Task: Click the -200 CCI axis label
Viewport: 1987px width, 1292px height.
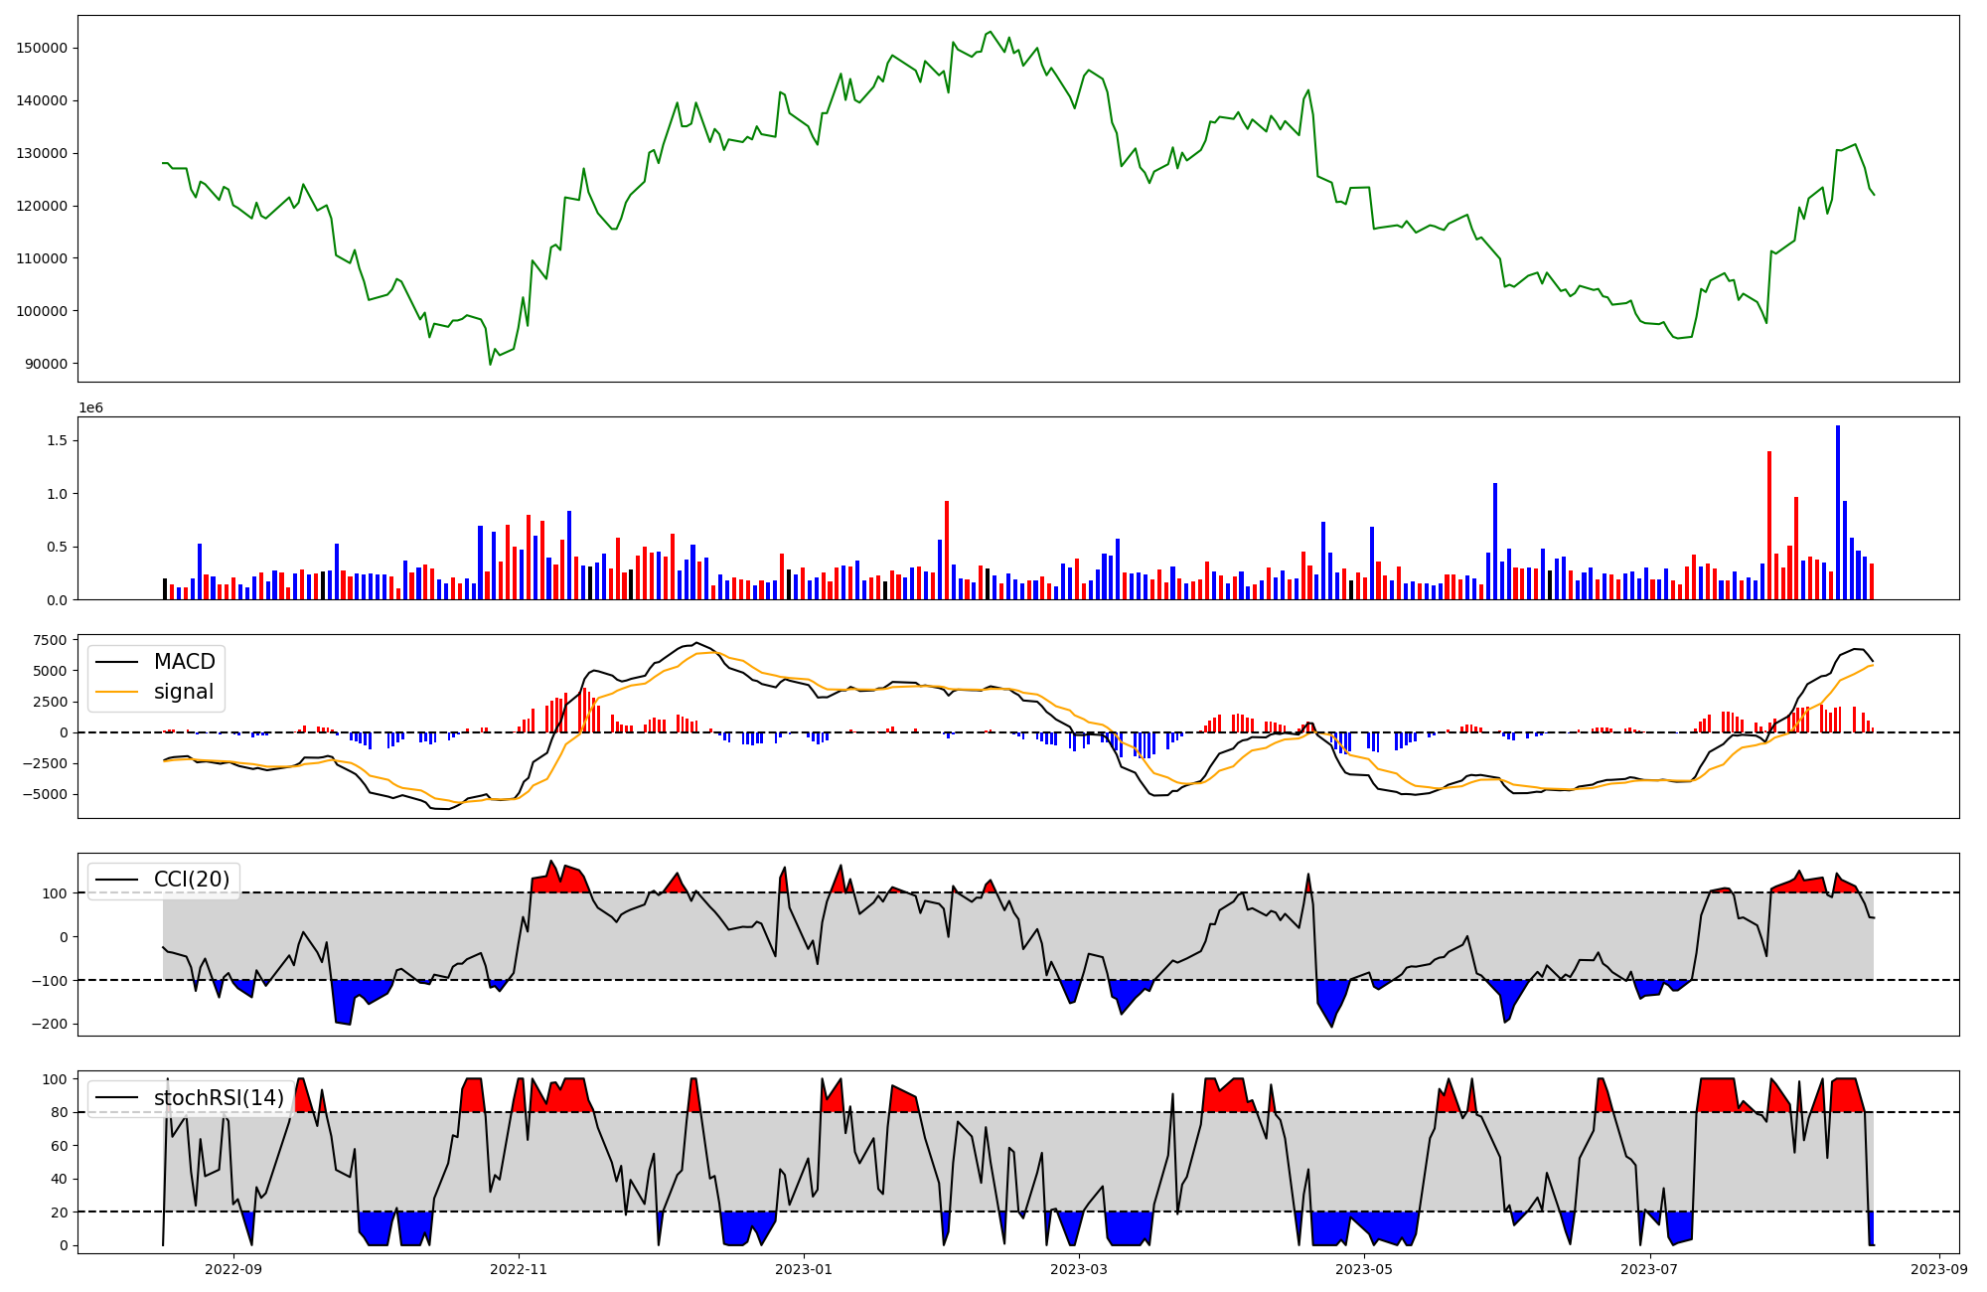Action: click(50, 1025)
